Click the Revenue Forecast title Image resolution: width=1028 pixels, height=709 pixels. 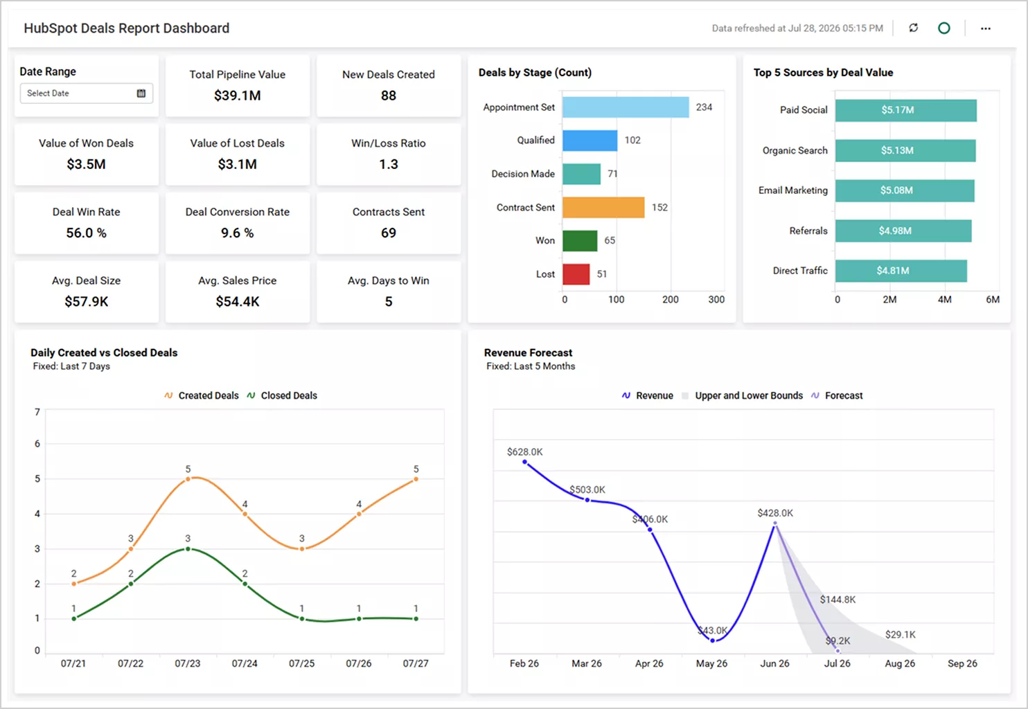coord(528,352)
